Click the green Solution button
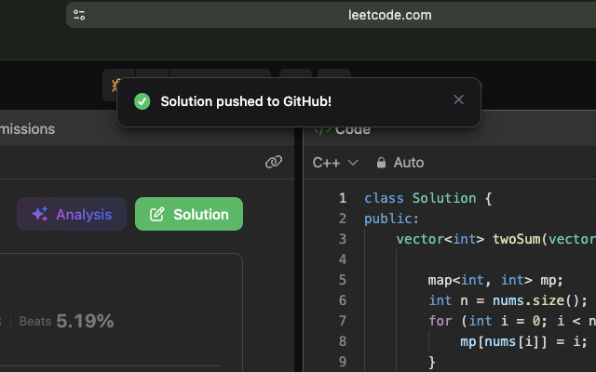The width and height of the screenshot is (596, 372). (189, 214)
